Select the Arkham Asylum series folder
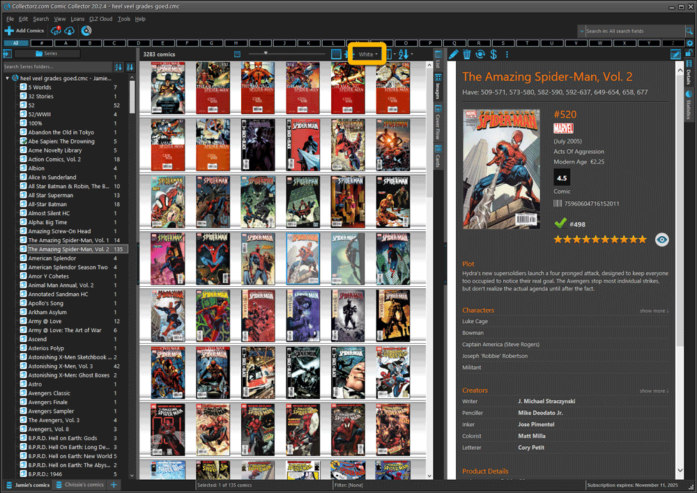Viewport: 697px width, 493px height. click(47, 312)
